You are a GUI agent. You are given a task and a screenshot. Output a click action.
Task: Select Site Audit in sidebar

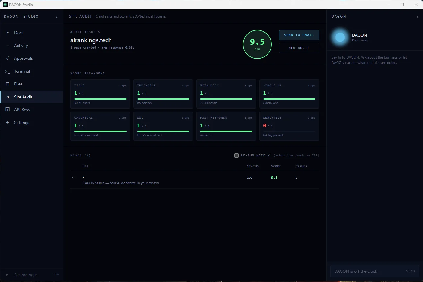(x=32, y=97)
